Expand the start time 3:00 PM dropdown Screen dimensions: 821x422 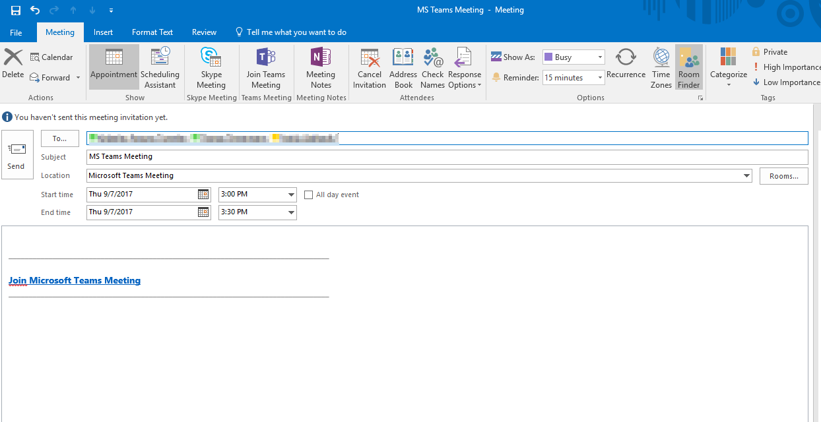pyautogui.click(x=291, y=195)
